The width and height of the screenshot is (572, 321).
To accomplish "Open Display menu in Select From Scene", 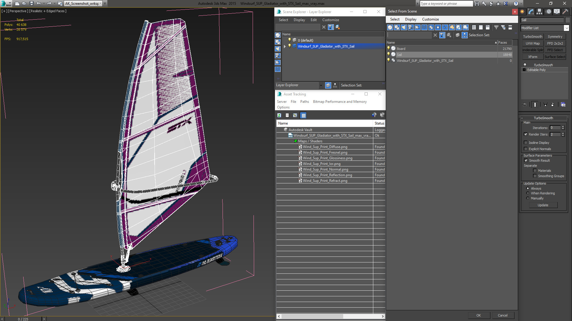I will point(411,19).
